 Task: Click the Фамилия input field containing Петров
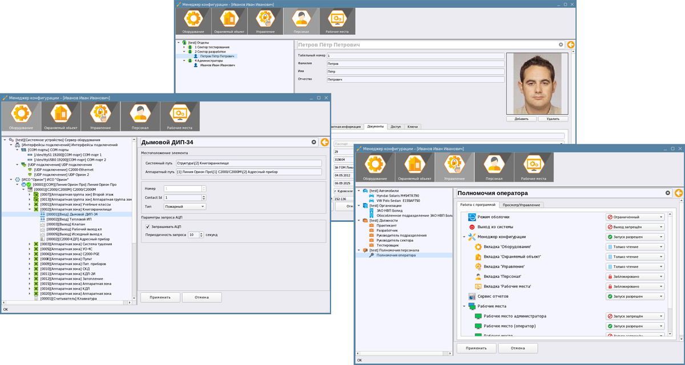point(415,64)
